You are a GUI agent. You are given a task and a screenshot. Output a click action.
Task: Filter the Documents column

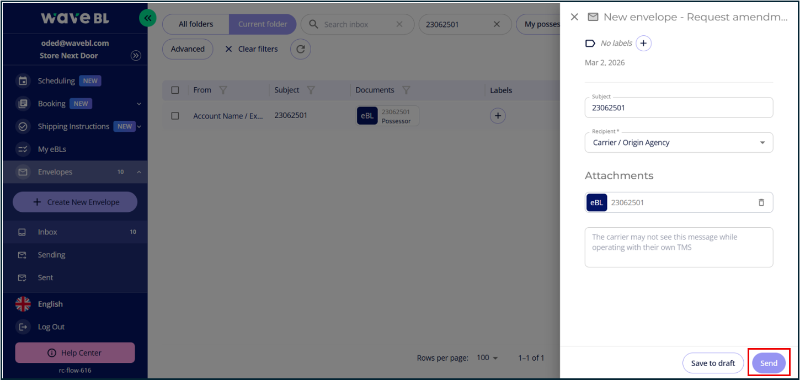coord(406,90)
